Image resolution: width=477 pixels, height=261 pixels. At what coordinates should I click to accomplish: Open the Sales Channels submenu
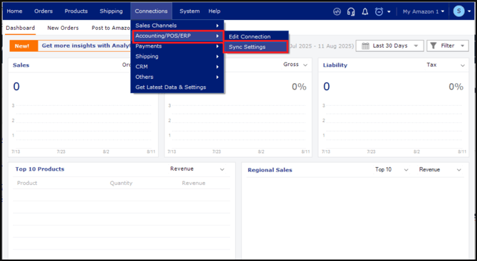point(177,26)
